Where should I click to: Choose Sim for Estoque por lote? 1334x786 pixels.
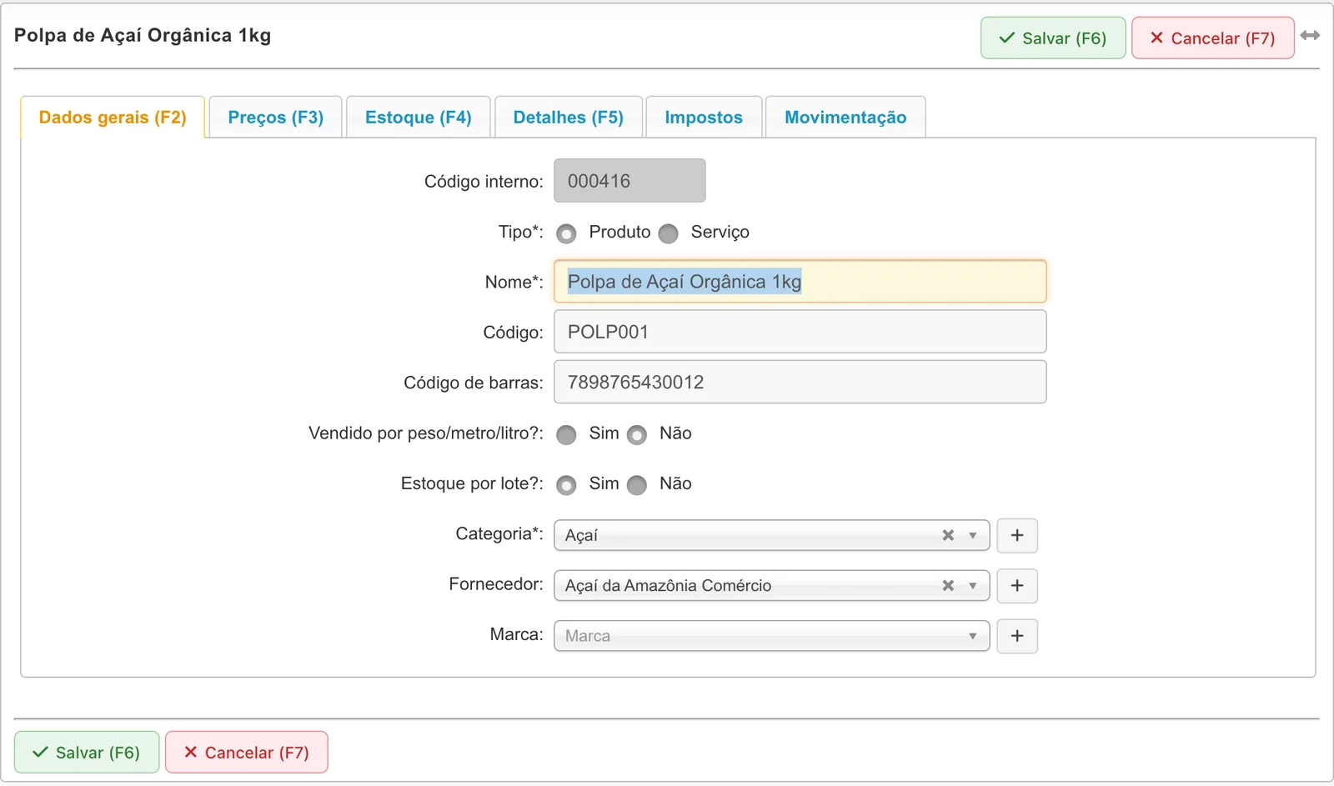point(566,485)
